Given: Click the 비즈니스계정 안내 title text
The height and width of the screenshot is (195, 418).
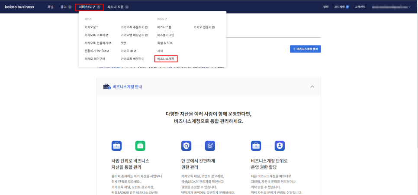Looking at the screenshot, I should pos(127,87).
